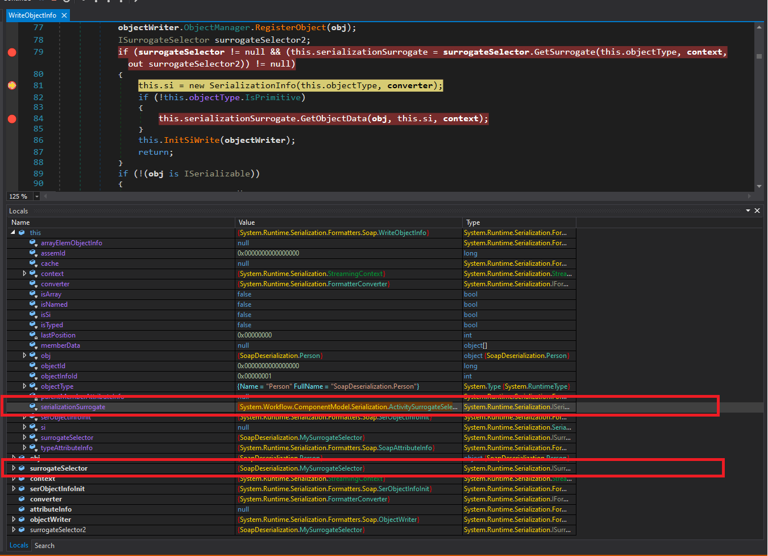Click the InitSiWrite call on line 87
The height and width of the screenshot is (556, 768).
192,140
